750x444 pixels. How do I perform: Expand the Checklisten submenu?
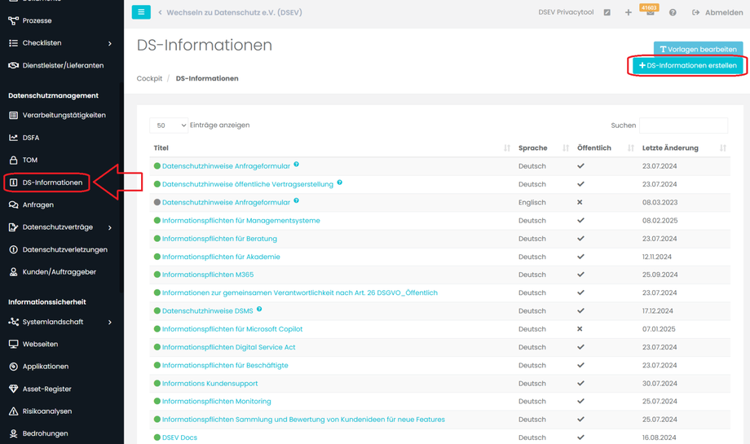[x=110, y=43]
